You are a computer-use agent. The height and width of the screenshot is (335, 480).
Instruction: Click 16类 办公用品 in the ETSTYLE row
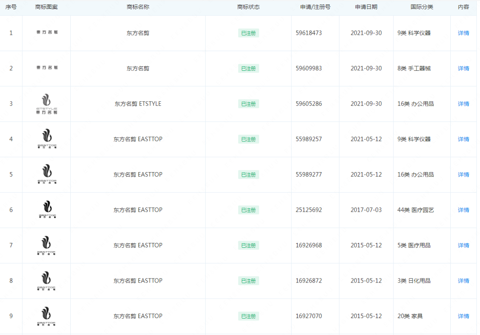[416, 104]
